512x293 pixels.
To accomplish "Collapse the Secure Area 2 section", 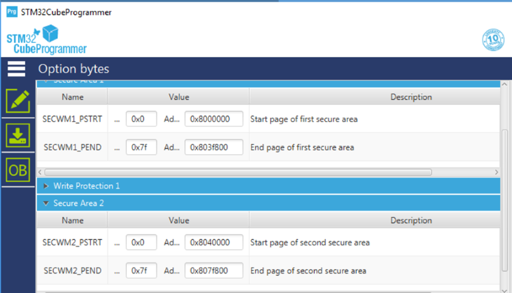I will click(x=268, y=203).
